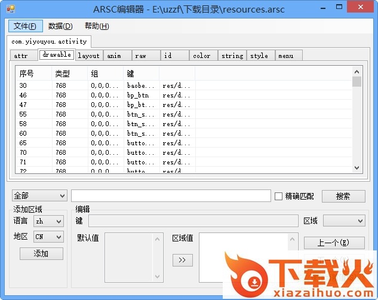Switch to the color tab
The width and height of the screenshot is (378, 300).
[204, 56]
